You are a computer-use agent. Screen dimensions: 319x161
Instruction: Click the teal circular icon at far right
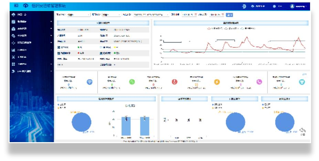click(x=302, y=82)
